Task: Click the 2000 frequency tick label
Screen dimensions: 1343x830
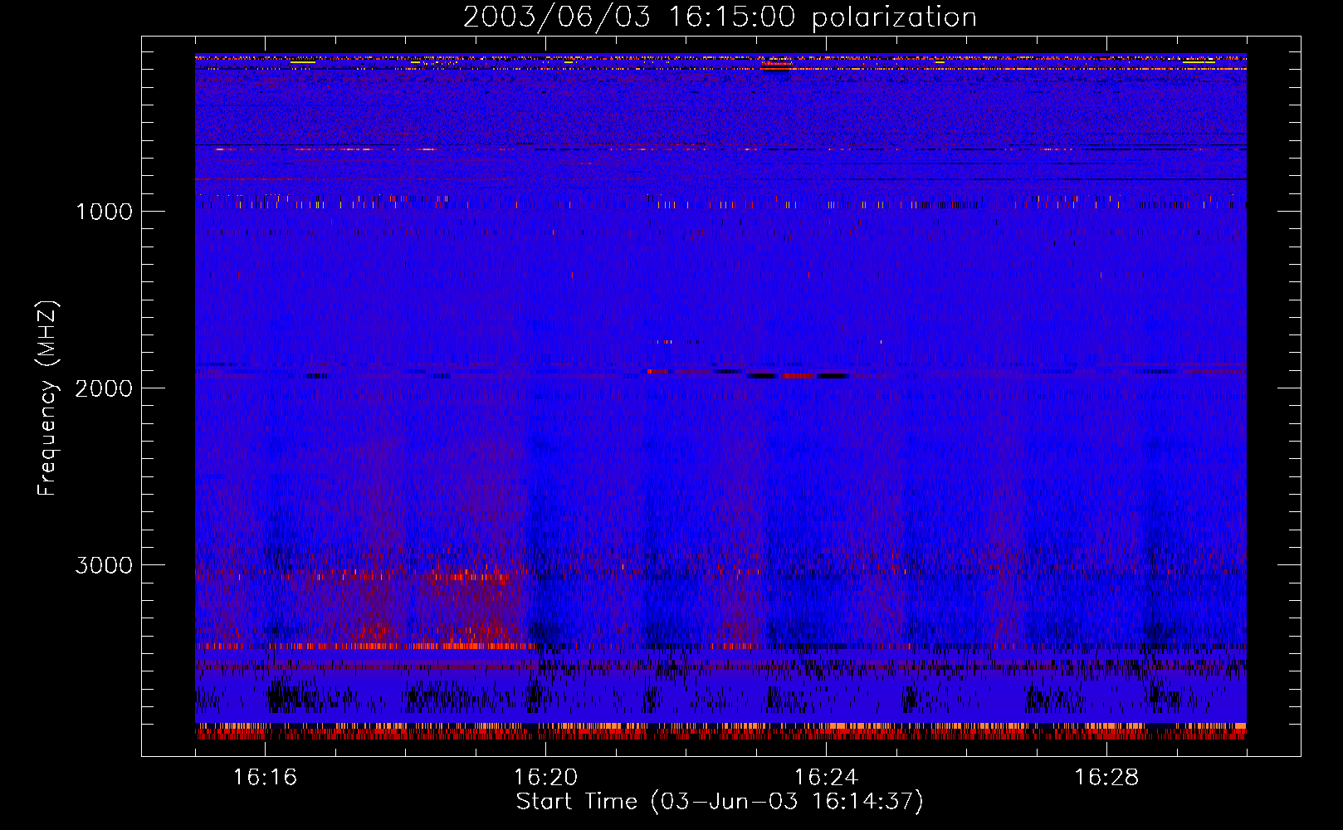Action: click(104, 388)
